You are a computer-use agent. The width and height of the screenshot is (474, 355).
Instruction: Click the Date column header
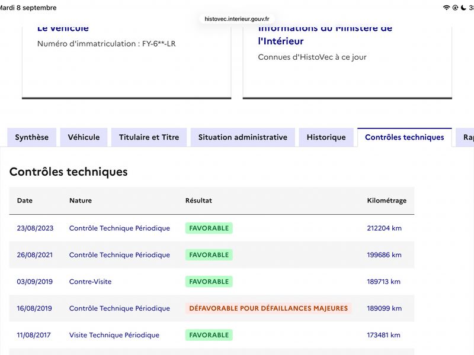click(x=25, y=201)
